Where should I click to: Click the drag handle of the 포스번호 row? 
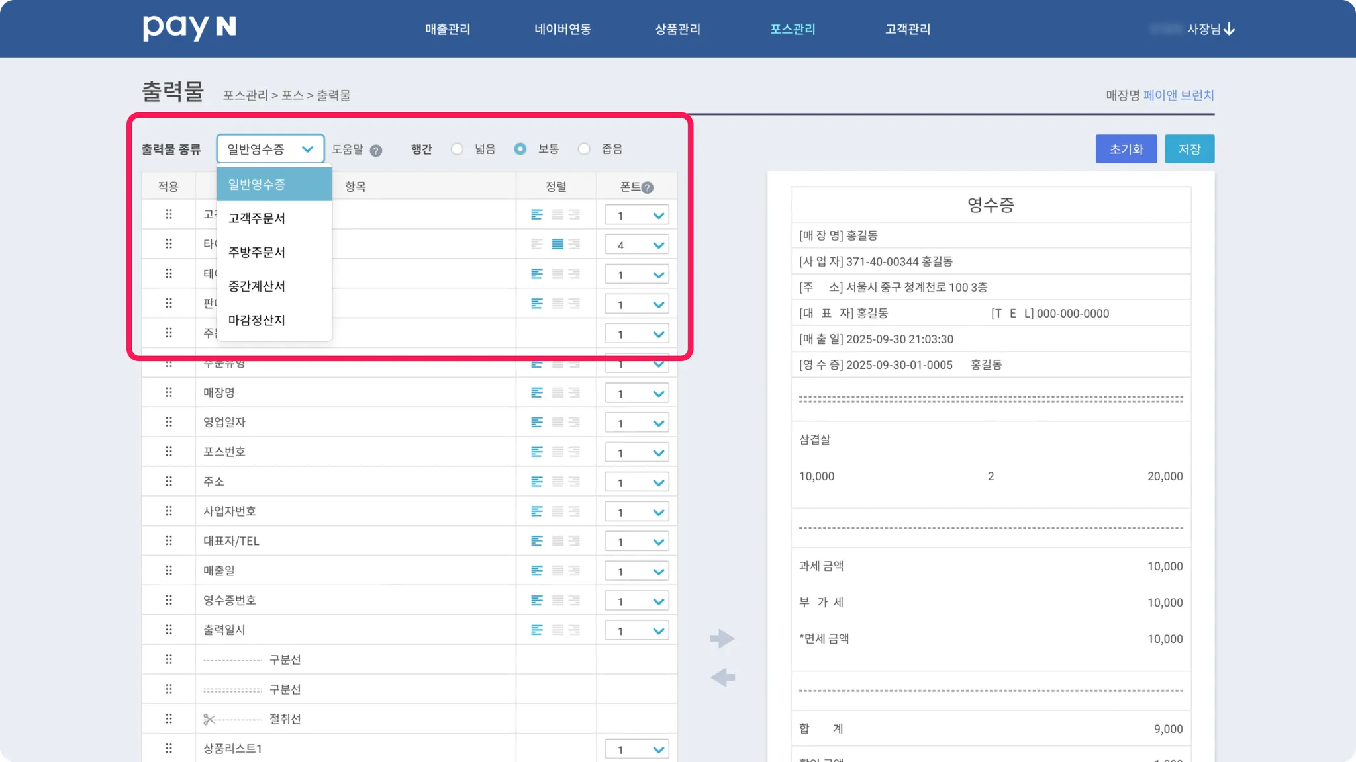click(169, 452)
